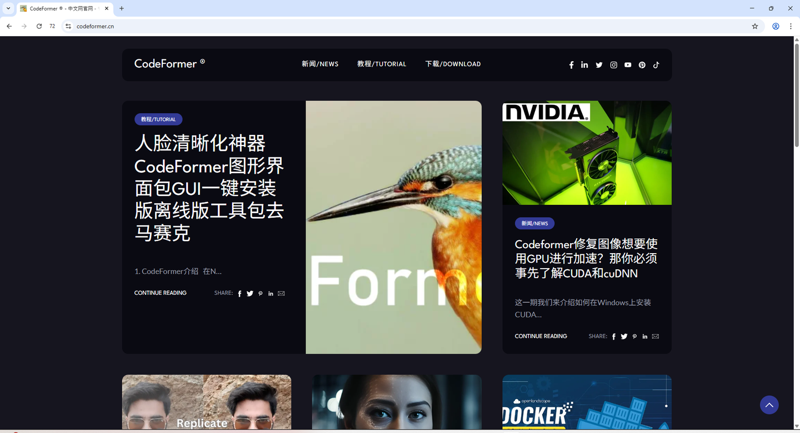800x433 pixels.
Task: Open the LinkedIn icon in site header
Action: click(584, 65)
